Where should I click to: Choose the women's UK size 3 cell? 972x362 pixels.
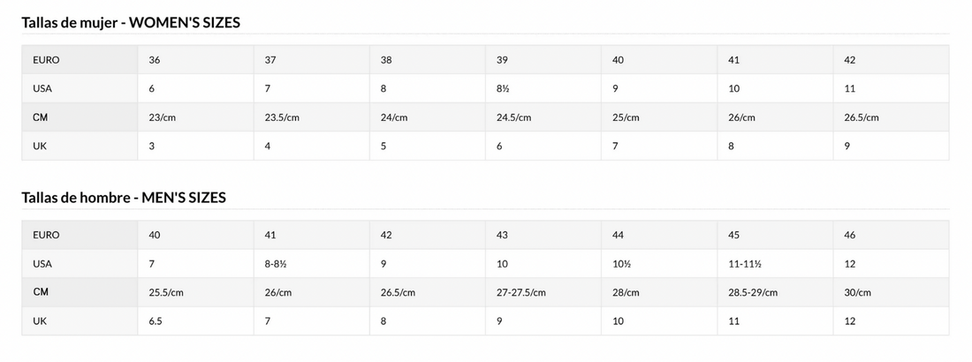pos(152,146)
